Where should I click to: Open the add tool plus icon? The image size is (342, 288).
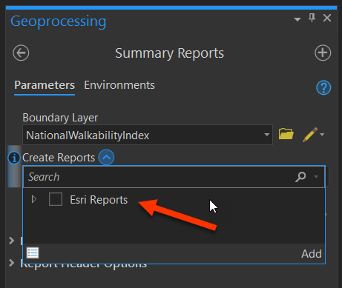(x=323, y=53)
